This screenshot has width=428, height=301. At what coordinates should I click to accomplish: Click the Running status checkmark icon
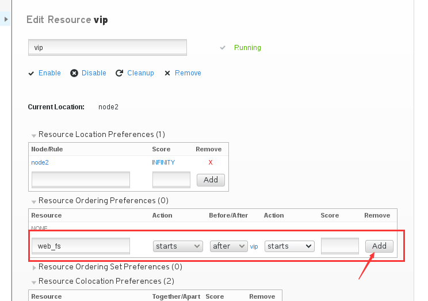tap(223, 48)
